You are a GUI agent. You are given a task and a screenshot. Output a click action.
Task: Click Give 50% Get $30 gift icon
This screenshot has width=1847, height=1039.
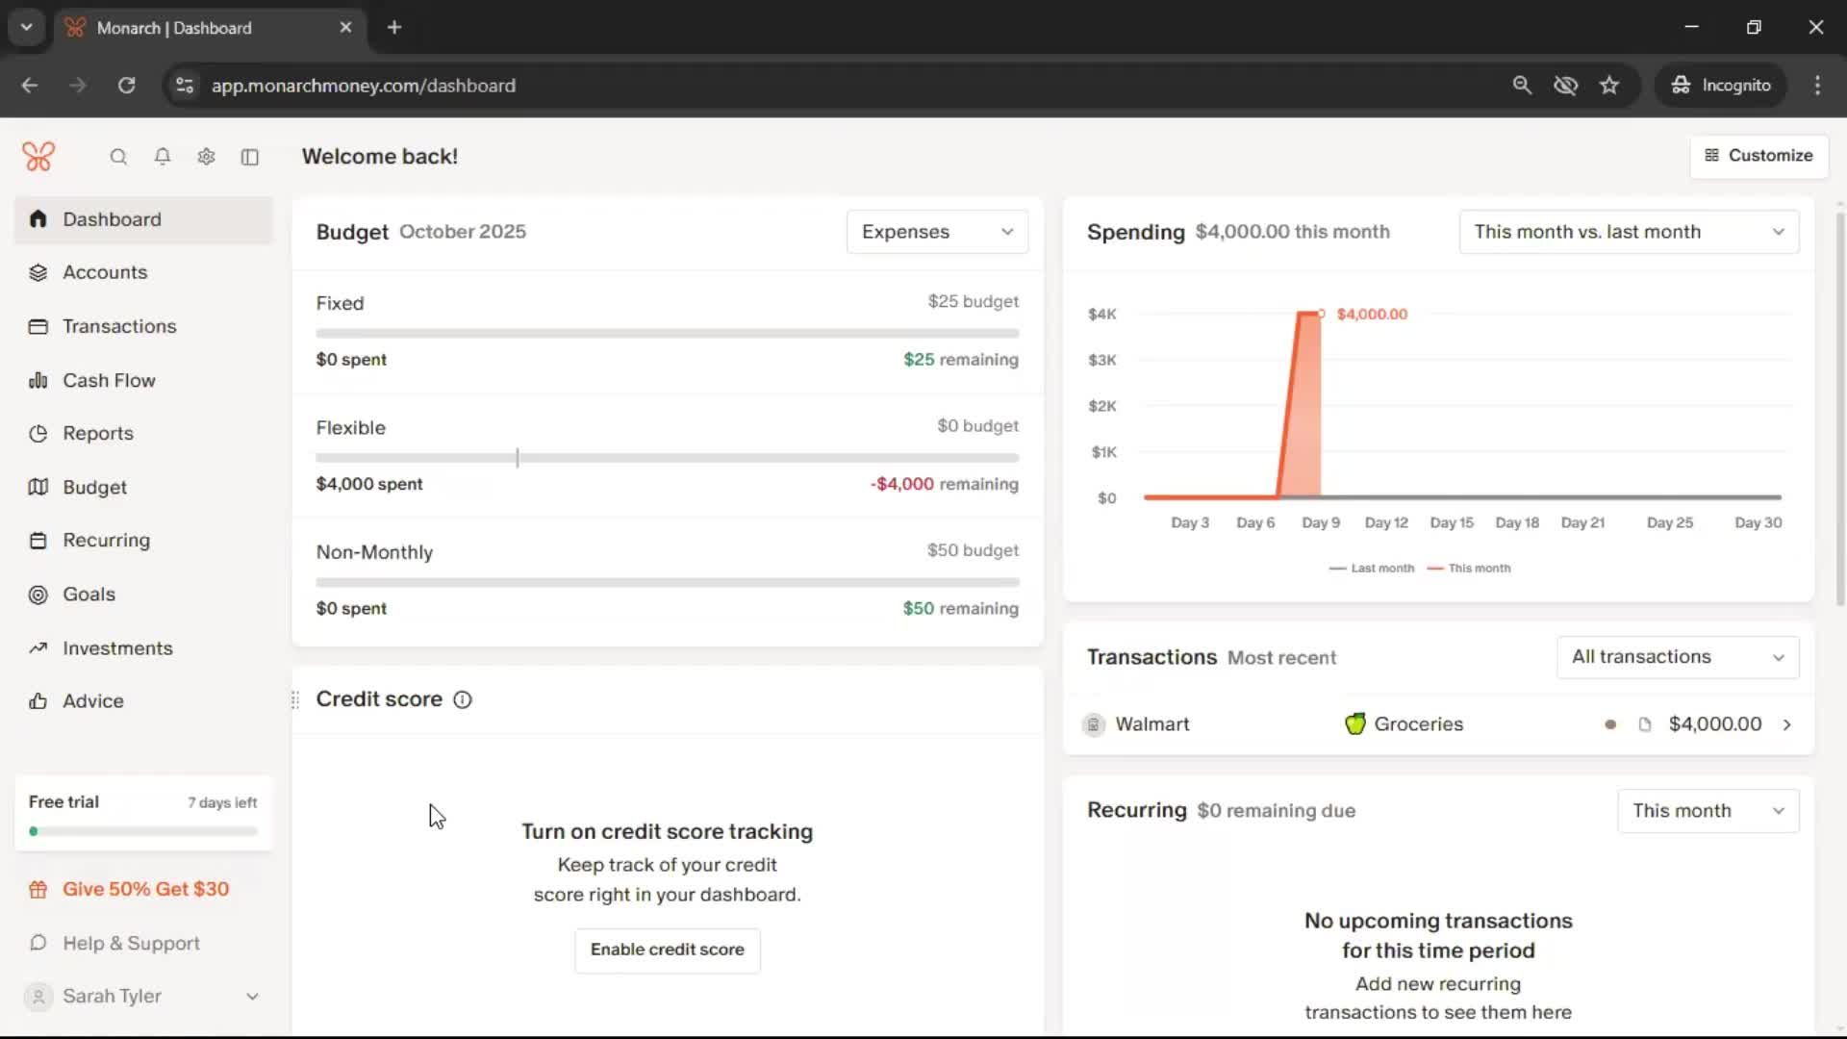click(38, 890)
